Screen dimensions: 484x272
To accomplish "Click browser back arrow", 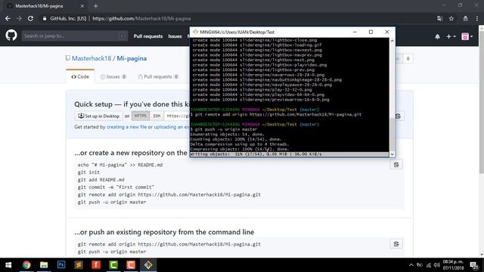I will (8, 18).
